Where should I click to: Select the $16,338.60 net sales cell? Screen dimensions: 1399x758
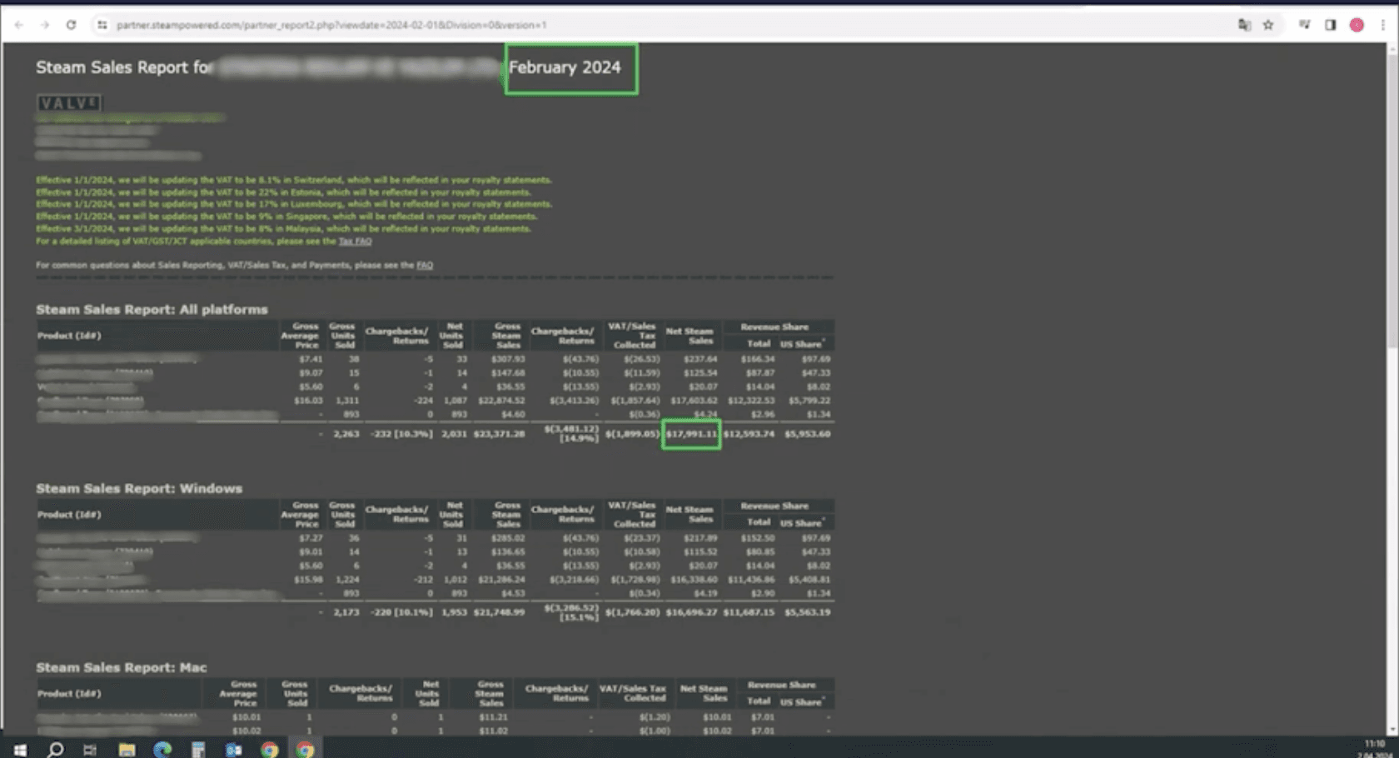point(694,580)
